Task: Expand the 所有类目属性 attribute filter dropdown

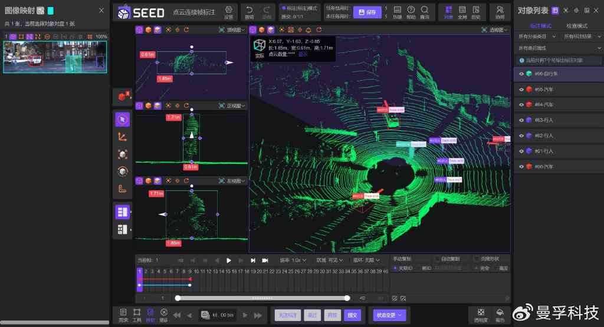Action: pyautogui.click(x=559, y=48)
